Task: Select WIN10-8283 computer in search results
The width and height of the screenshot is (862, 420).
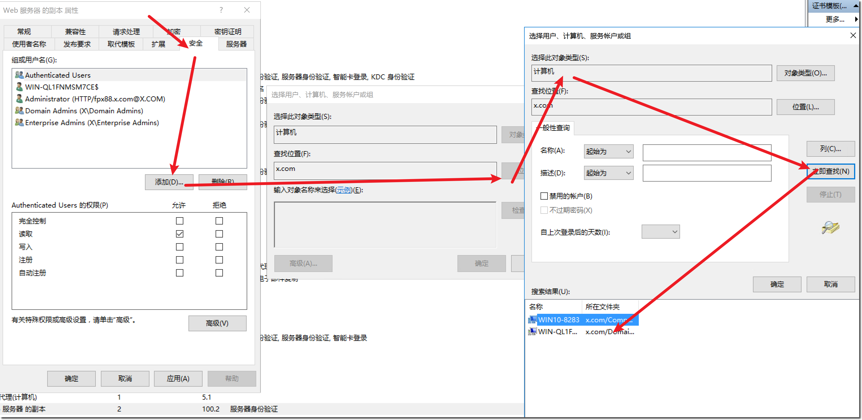Action: [x=558, y=320]
